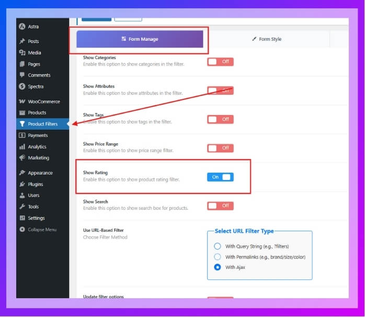365x317 pixels.
Task: Click the Product Filters funnel icon
Action: click(22, 124)
